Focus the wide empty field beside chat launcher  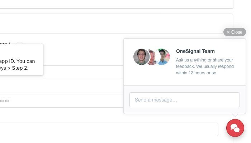coord(108,129)
